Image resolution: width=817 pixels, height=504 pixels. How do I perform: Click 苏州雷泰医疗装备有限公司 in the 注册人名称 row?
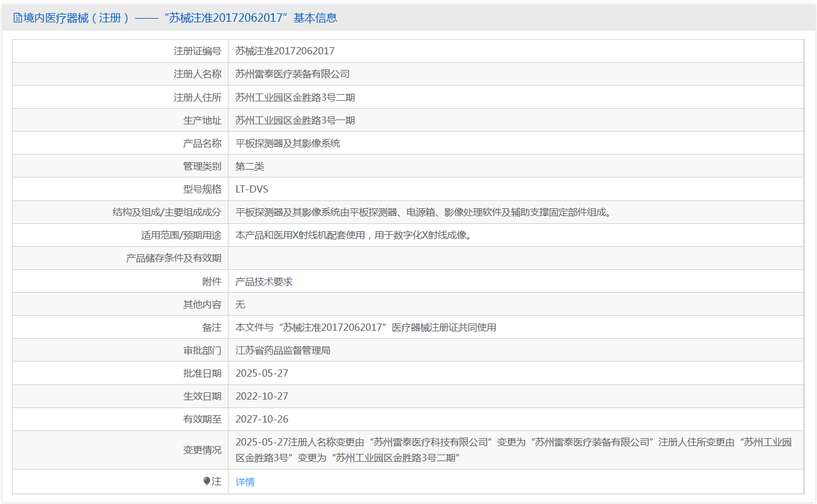tap(292, 74)
